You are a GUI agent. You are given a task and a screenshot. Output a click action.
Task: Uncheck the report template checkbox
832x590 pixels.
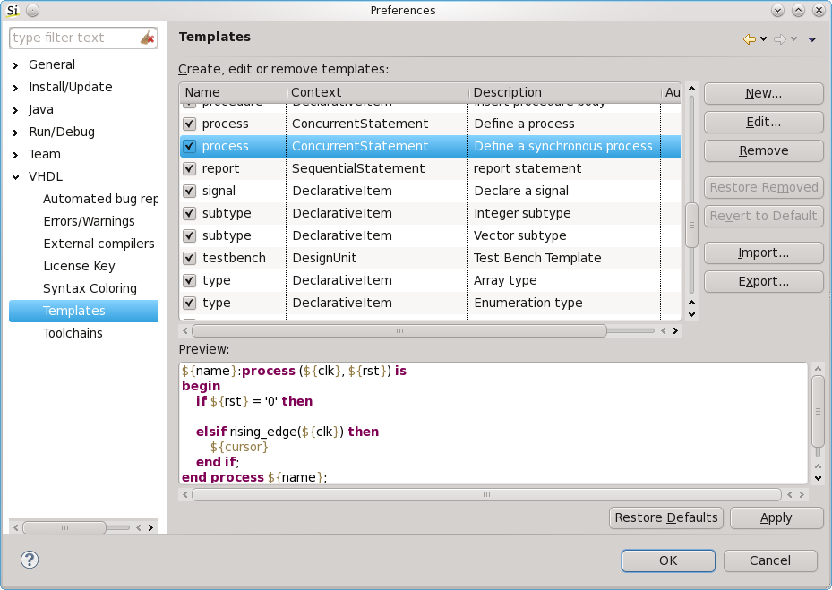pos(190,168)
